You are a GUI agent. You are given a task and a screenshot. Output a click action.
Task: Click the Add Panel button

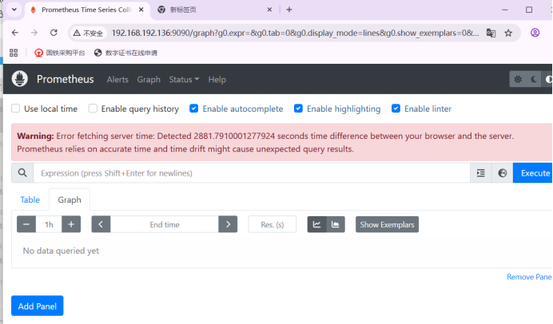tap(38, 306)
